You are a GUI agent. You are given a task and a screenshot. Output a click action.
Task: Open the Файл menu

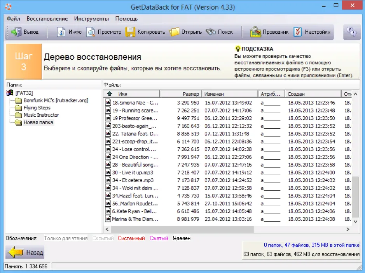click(x=14, y=19)
